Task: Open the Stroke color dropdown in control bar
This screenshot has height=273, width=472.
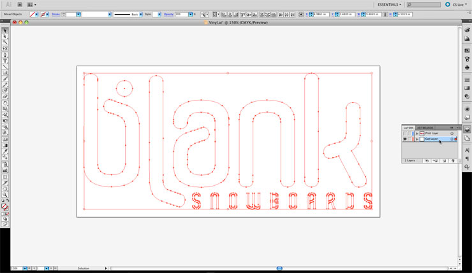Action: tap(47, 15)
